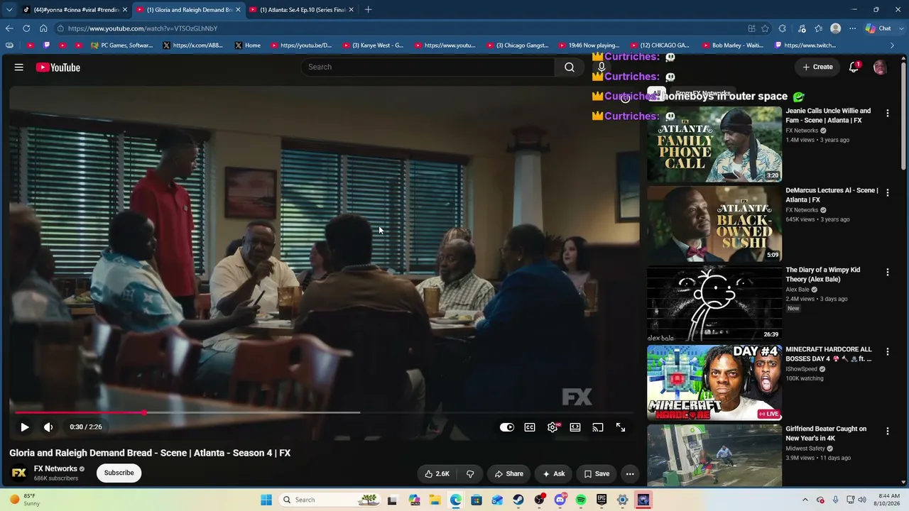Enter full screen mode
Screen dimensions: 909x511
621,427
